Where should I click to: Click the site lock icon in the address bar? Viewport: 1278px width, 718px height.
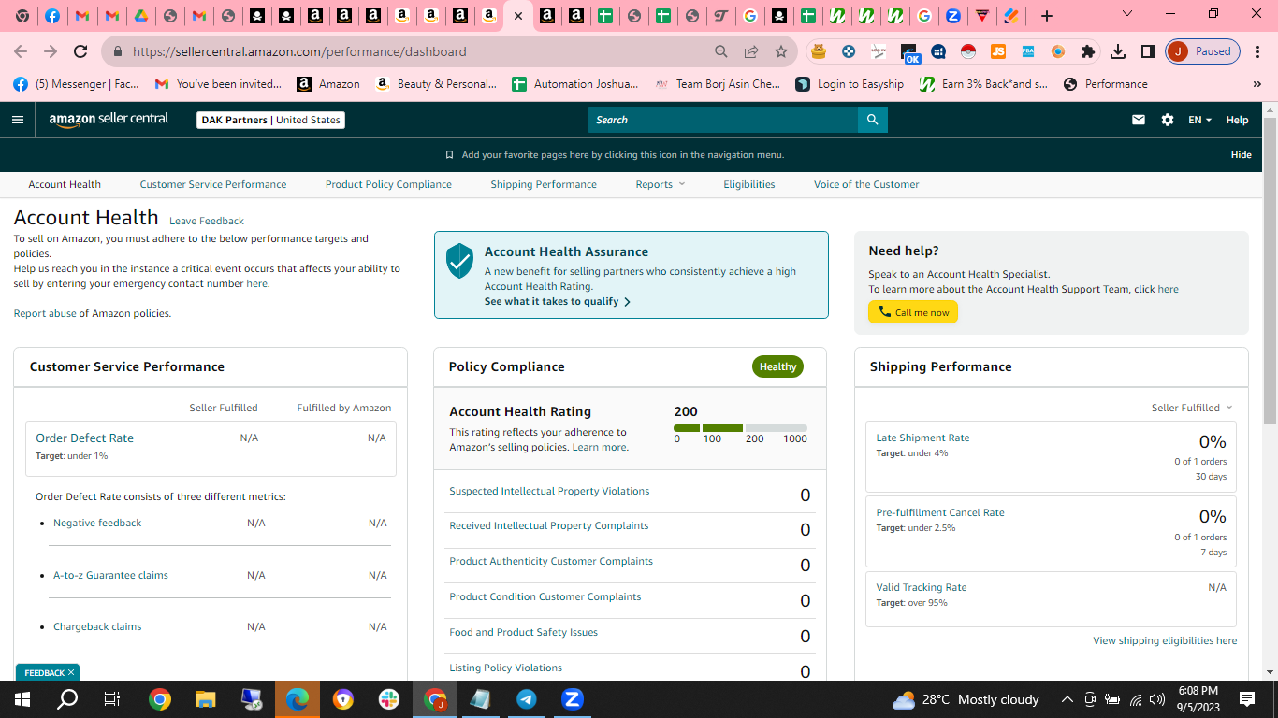coord(117,51)
